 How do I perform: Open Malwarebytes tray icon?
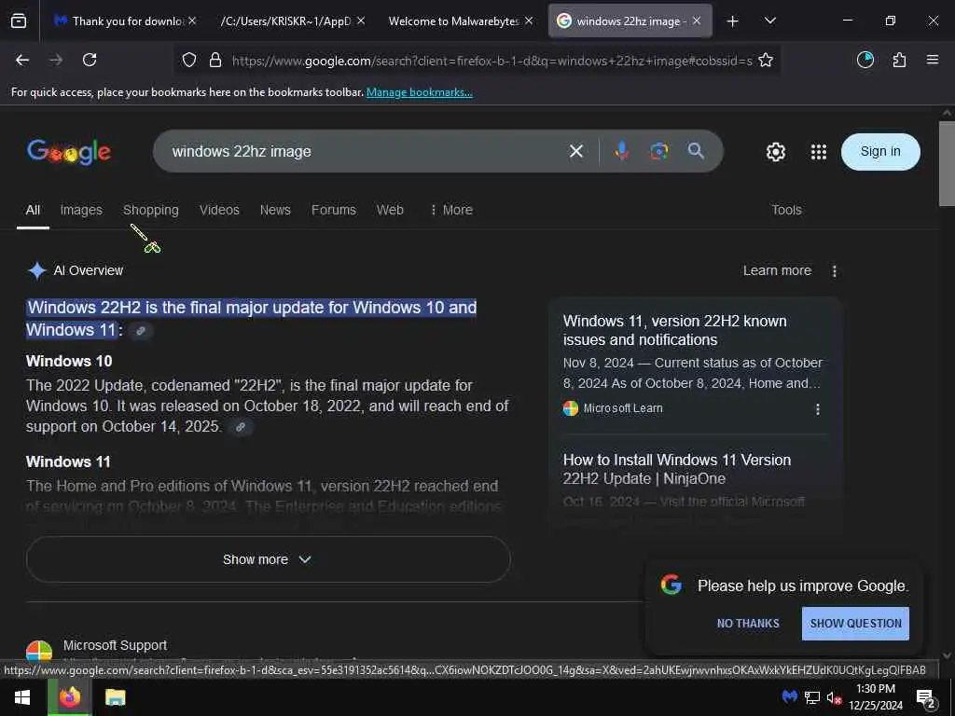coord(789,696)
